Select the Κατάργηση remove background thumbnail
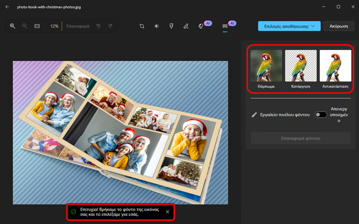Image resolution: width=359 pixels, height=224 pixels. [x=301, y=66]
